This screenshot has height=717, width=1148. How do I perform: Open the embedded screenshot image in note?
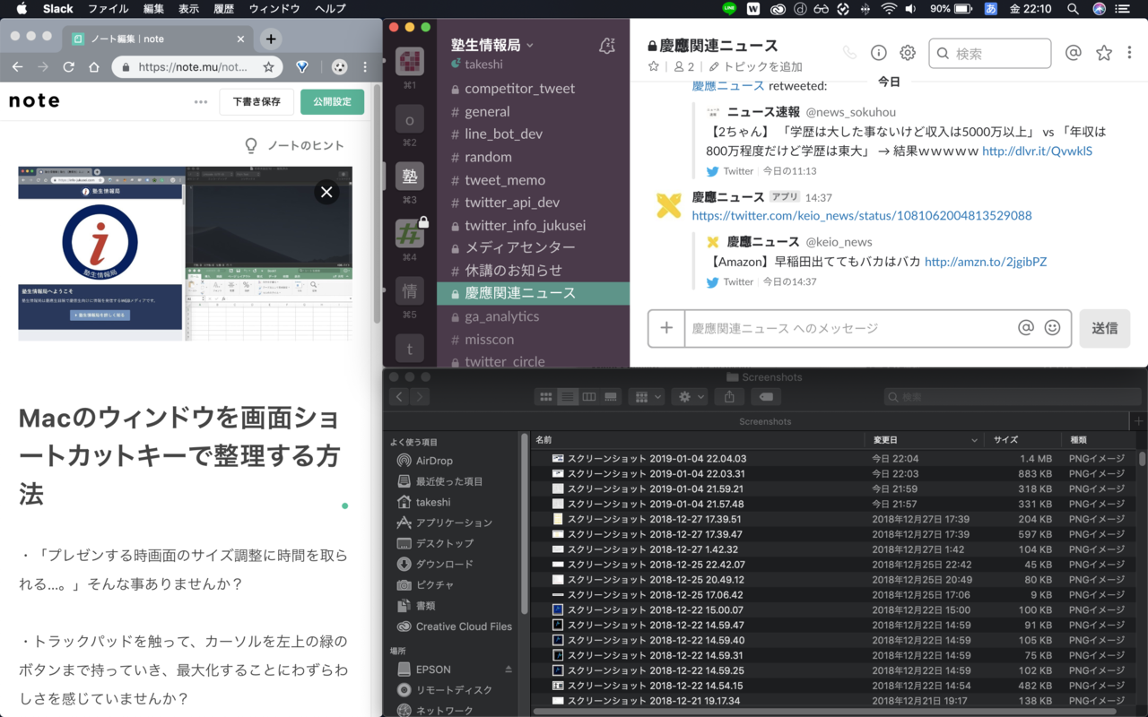[185, 253]
